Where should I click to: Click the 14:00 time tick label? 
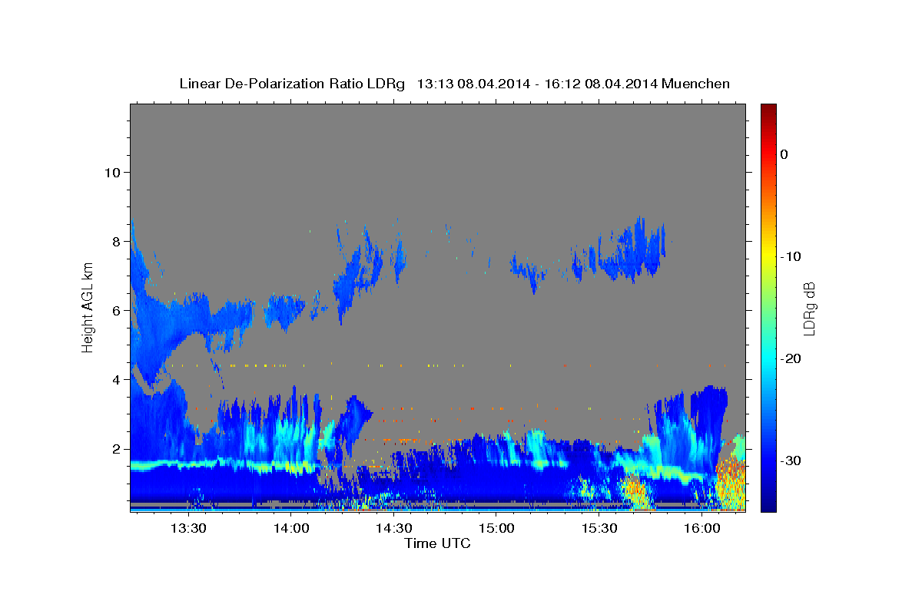(291, 528)
